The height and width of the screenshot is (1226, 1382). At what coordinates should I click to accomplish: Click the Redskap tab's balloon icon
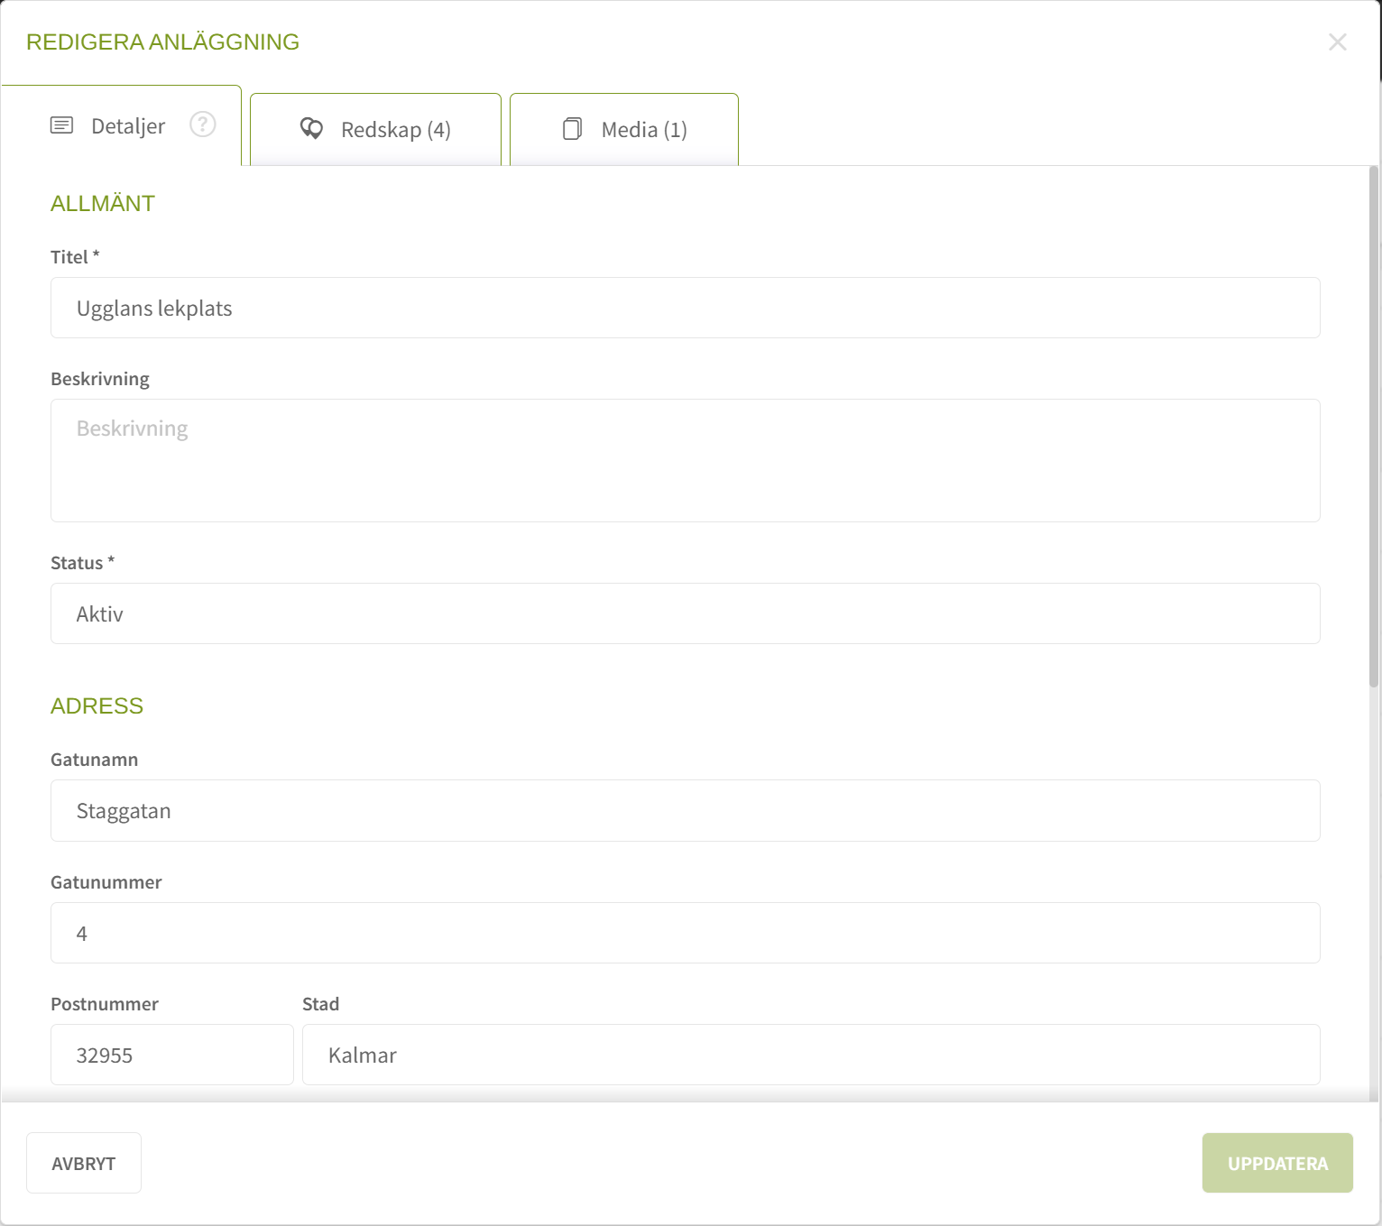(311, 129)
